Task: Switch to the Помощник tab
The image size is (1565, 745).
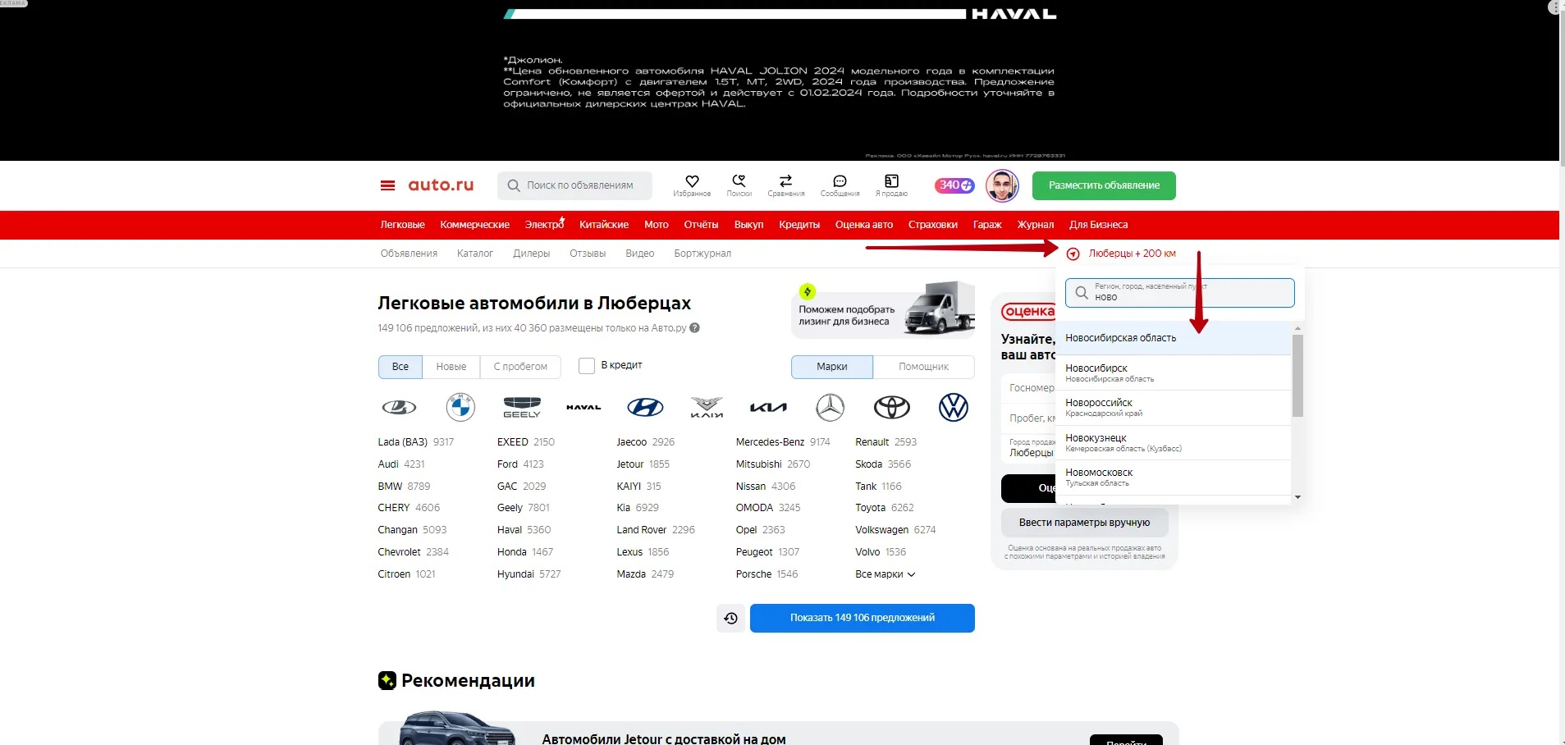Action: [923, 367]
